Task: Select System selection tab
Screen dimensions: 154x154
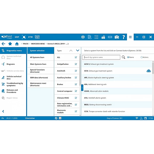Action: click(41, 51)
